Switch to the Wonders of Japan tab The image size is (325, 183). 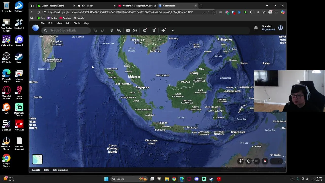(x=137, y=6)
